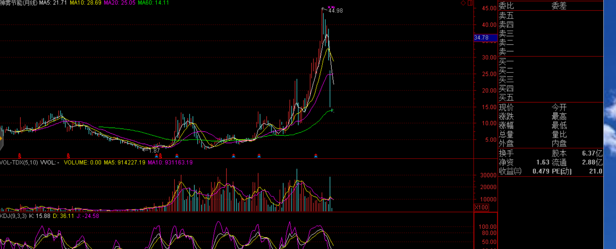Click the 现价 field label
The height and width of the screenshot is (249, 616).
coord(506,107)
